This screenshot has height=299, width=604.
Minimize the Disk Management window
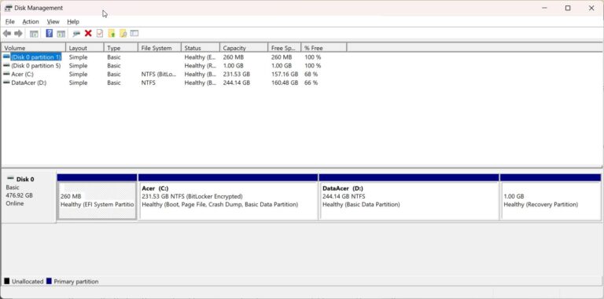[x=545, y=8]
